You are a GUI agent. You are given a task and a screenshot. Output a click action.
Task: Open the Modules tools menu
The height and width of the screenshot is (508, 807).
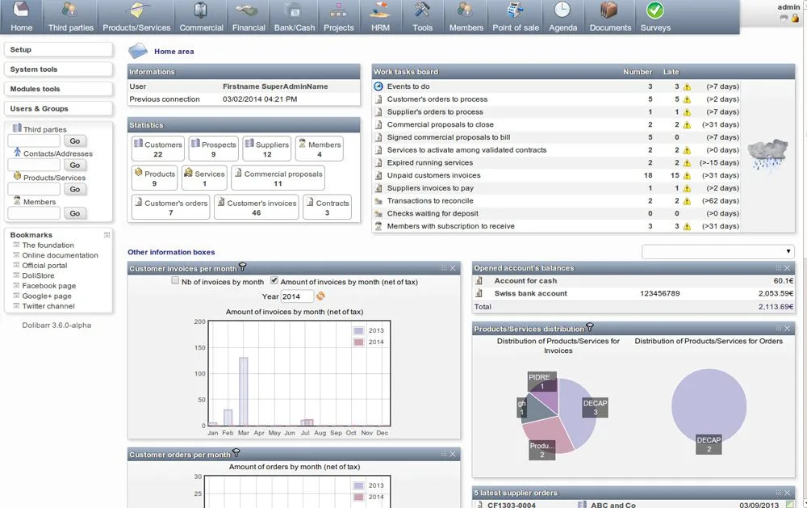[58, 89]
